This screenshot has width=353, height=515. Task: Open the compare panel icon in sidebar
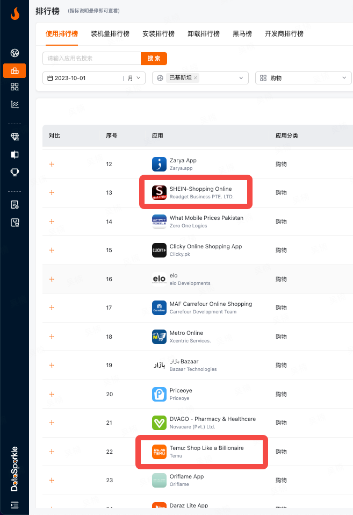coord(15,155)
